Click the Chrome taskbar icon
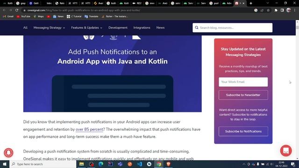This screenshot has height=168, width=299. pyautogui.click(x=159, y=164)
